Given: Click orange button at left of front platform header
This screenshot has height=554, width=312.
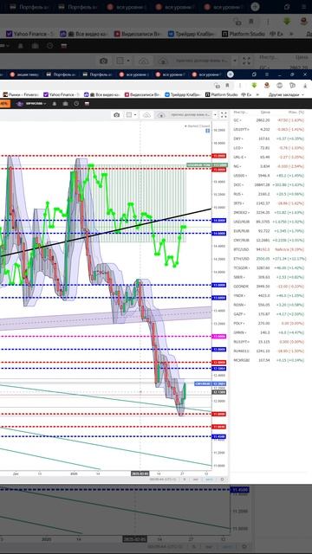Looking at the screenshot, I should click(4, 104).
